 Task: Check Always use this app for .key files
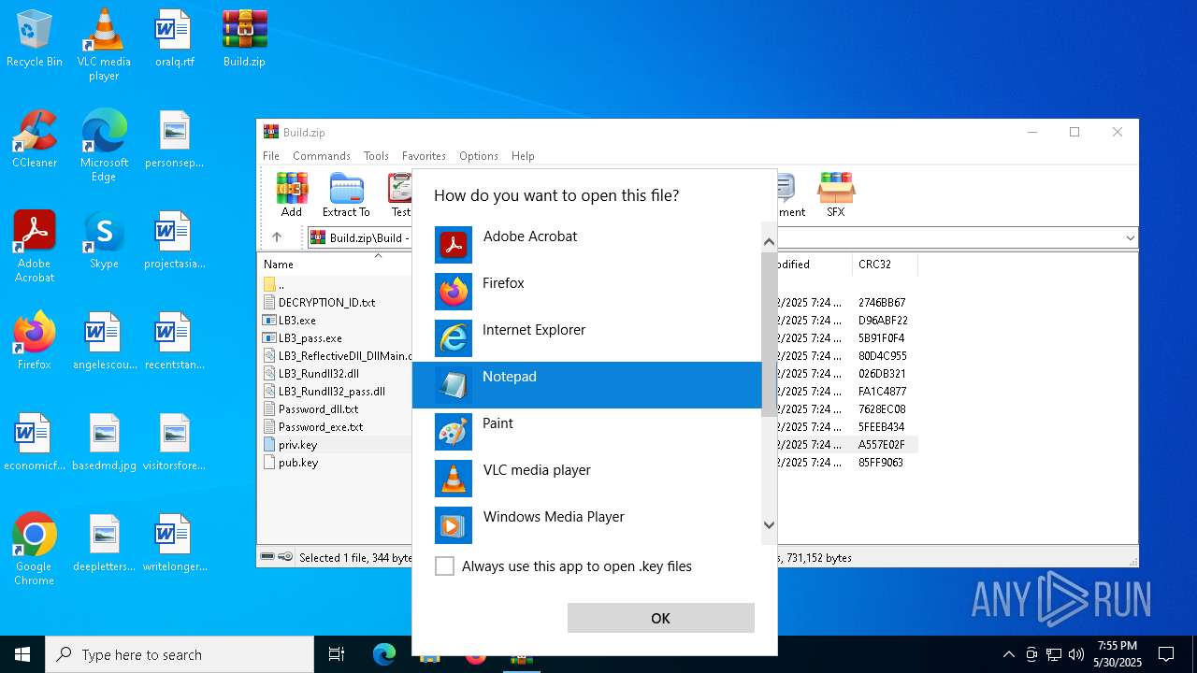tap(445, 566)
